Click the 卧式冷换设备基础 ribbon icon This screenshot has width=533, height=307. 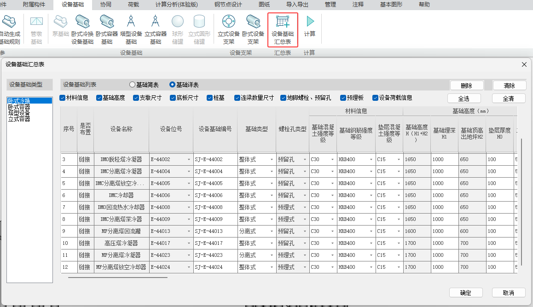(x=82, y=22)
